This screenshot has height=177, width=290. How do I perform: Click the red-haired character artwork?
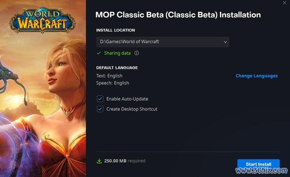tap(55, 104)
